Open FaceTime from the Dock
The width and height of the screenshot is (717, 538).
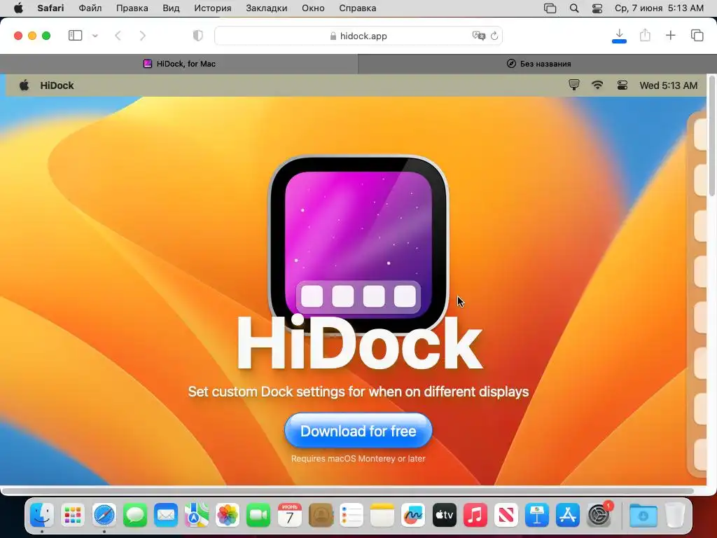click(x=258, y=516)
